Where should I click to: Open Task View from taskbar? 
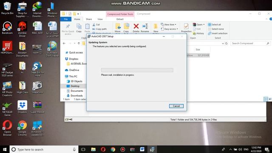pyautogui.click(x=83, y=149)
